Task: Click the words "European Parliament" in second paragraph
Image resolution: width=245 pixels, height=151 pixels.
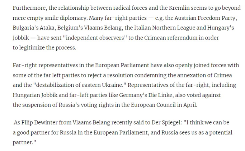Action: (x=122, y=65)
